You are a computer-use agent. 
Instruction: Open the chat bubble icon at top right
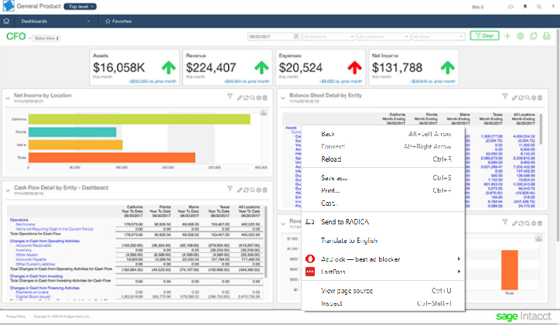tap(510, 7)
